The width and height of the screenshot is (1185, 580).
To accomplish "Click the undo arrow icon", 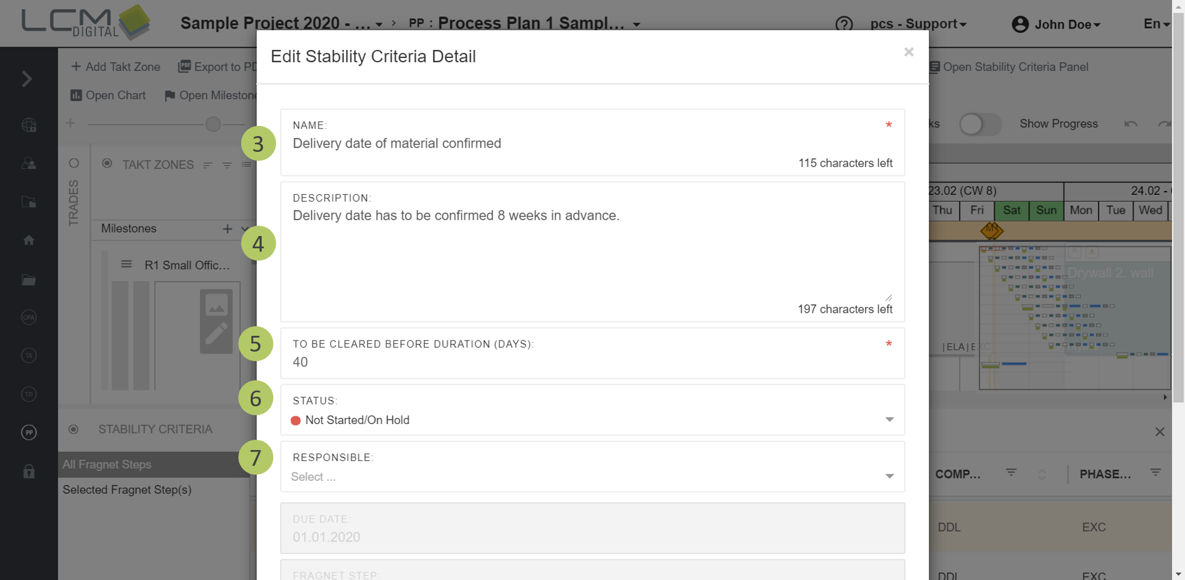I will [1130, 124].
